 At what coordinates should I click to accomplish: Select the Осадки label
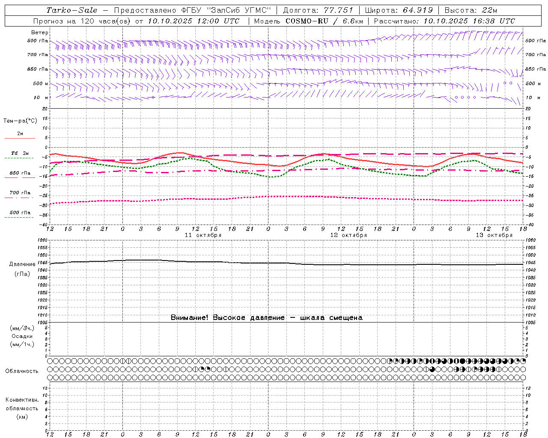click(22, 336)
